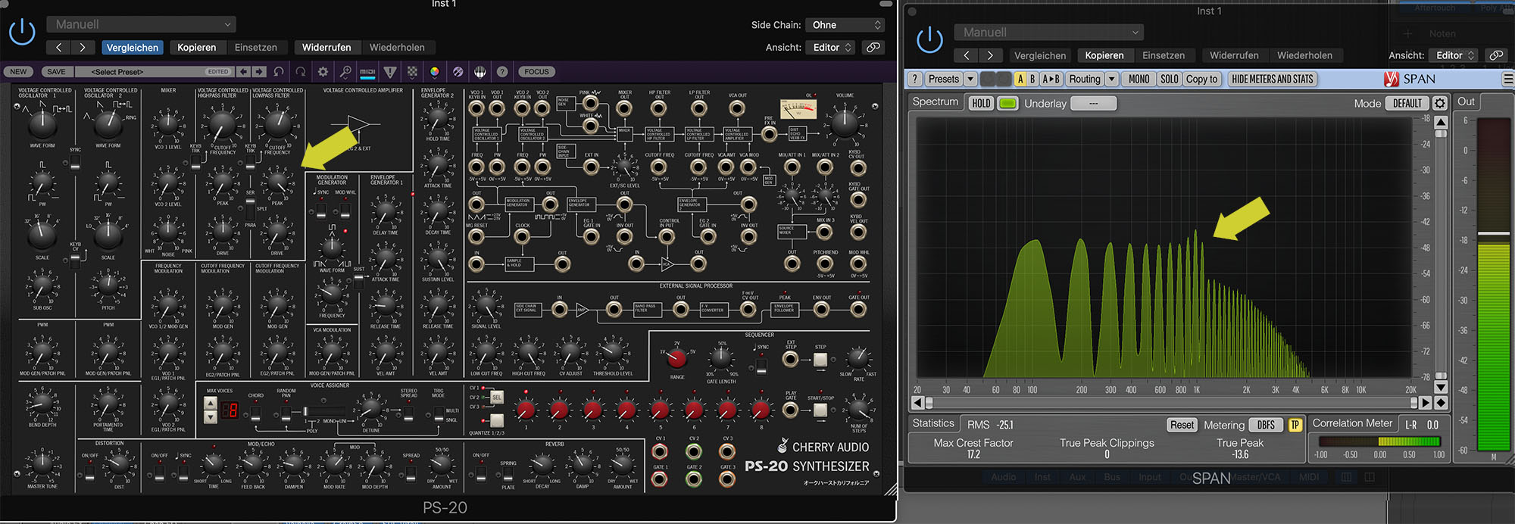The width and height of the screenshot is (1515, 524).
Task: Go to next PS-20 preset arrow
Action: [x=259, y=72]
